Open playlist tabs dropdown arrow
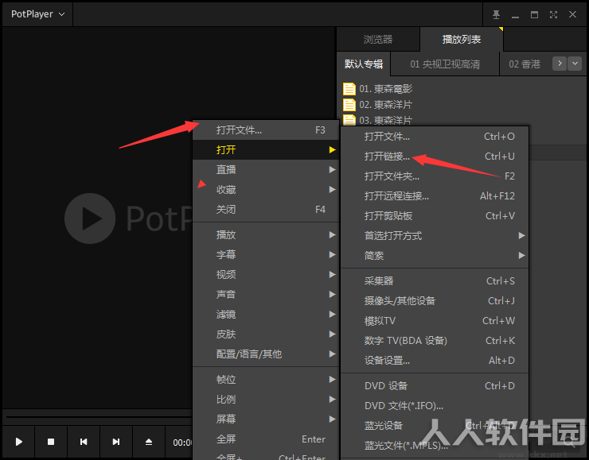The height and width of the screenshot is (460, 589). pyautogui.click(x=575, y=64)
